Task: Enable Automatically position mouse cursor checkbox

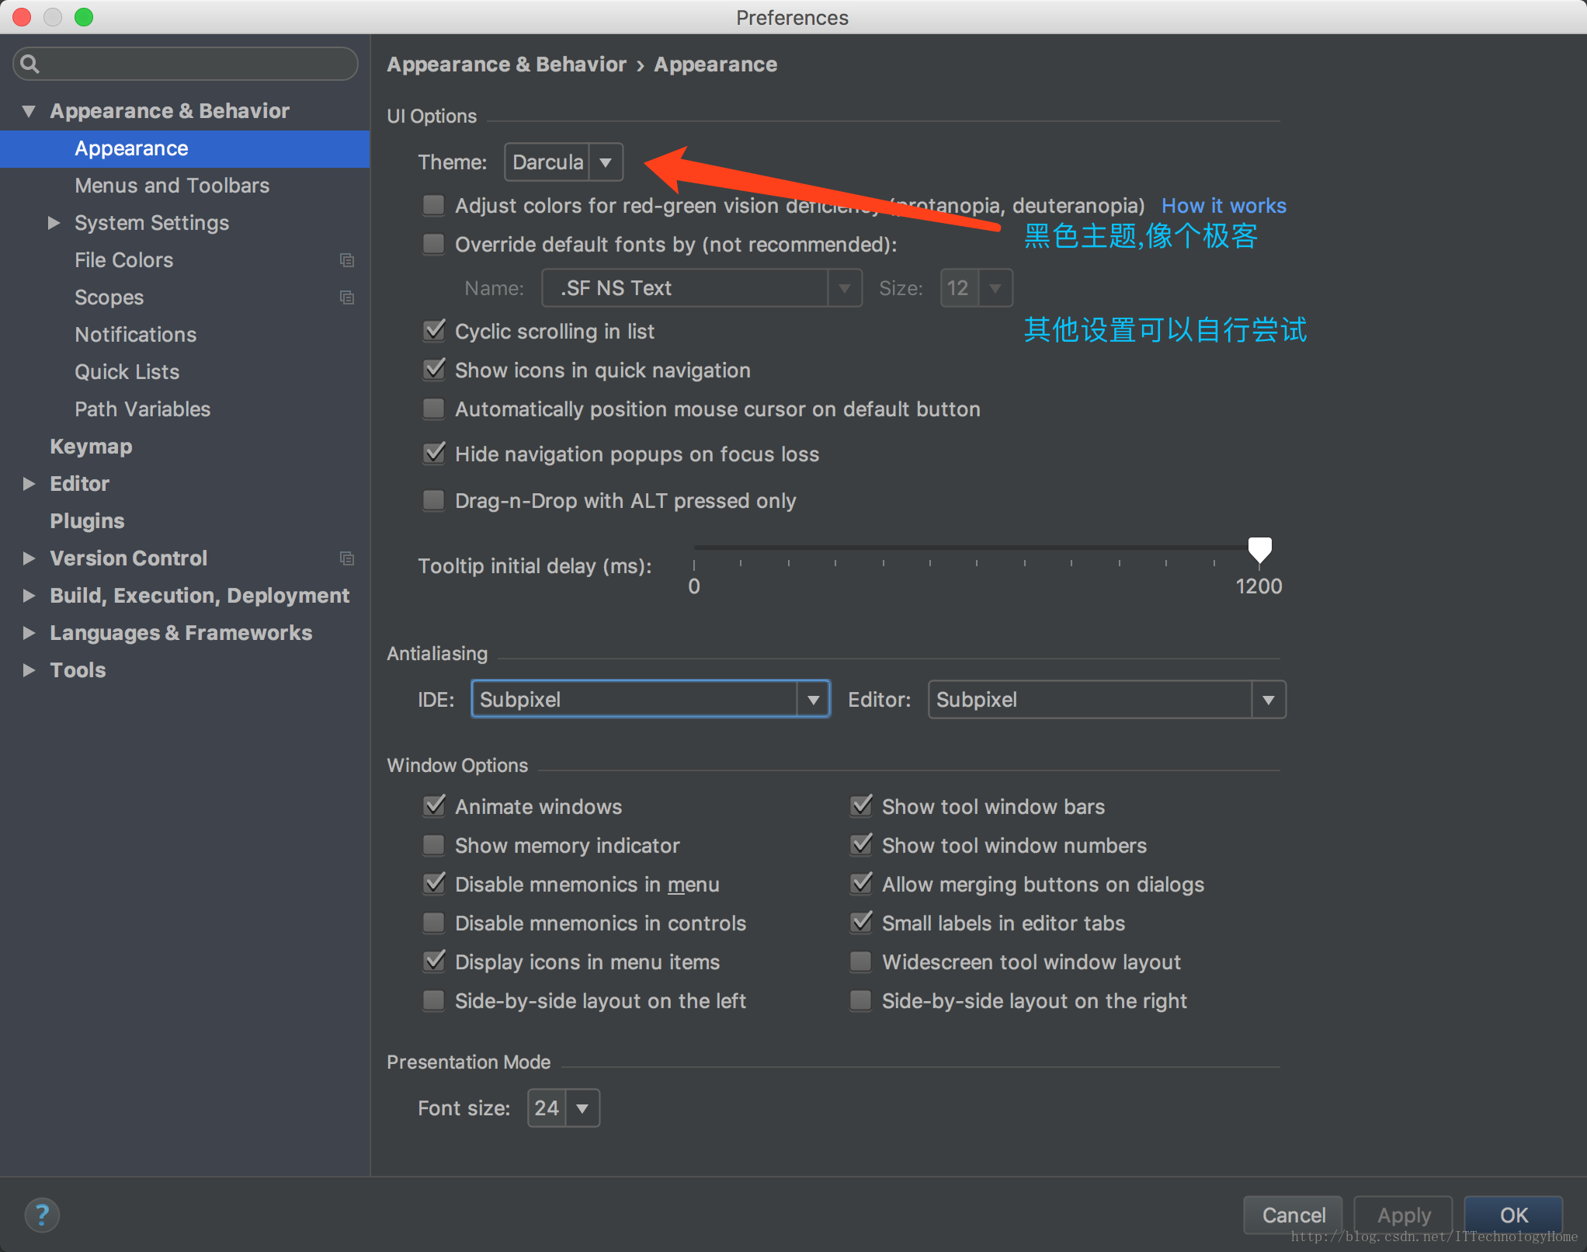Action: (x=436, y=409)
